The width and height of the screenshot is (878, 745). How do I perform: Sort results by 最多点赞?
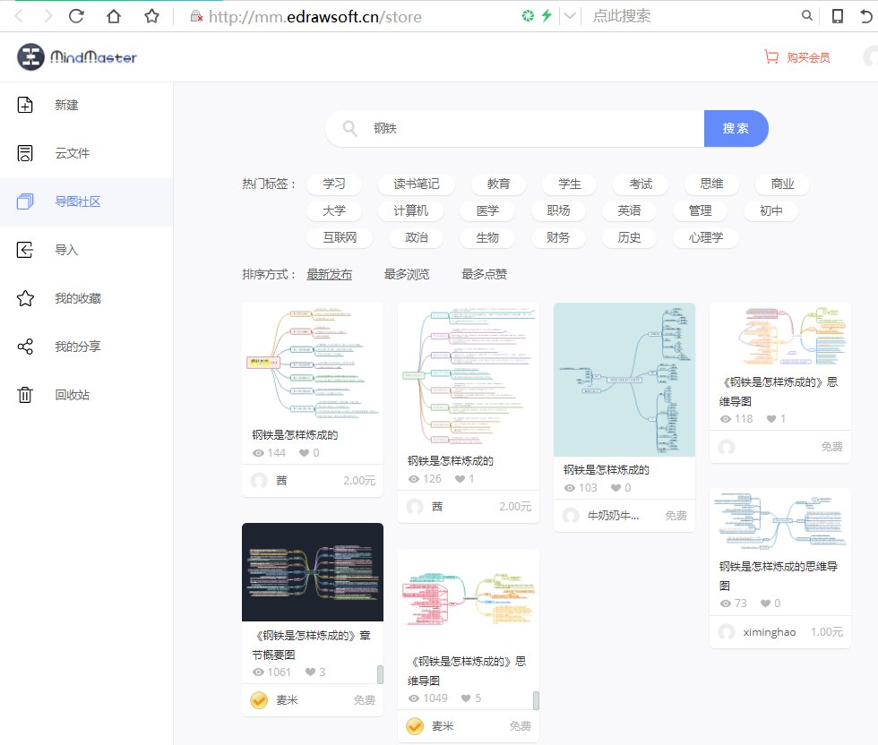point(485,274)
